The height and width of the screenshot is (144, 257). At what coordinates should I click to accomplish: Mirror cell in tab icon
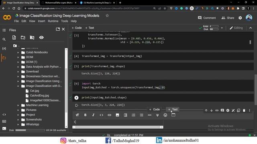tap(239, 110)
